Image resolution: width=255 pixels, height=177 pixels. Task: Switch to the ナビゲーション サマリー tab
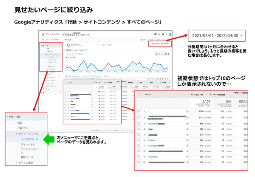click(82, 50)
